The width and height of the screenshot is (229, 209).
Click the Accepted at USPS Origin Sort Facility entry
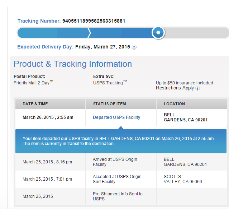[117, 179]
